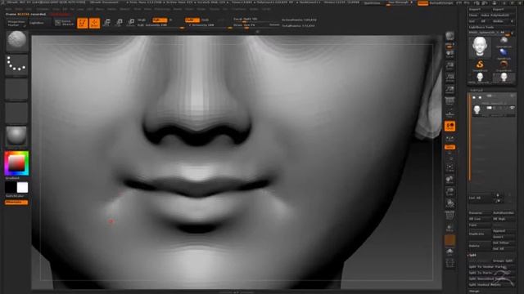The image size is (524, 294).
Task: Click the Frame mesh icon
Action: [x=449, y=167]
